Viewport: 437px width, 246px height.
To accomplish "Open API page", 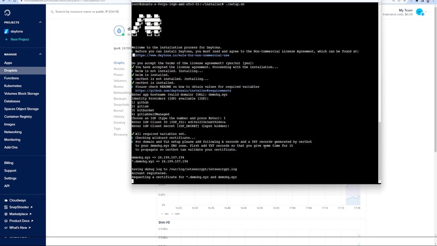I will pos(7,186).
